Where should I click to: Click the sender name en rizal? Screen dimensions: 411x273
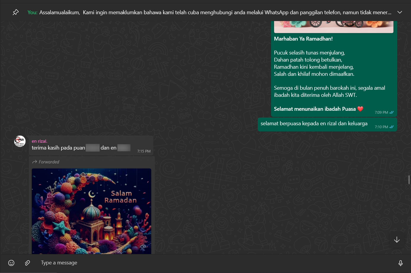[x=39, y=141]
